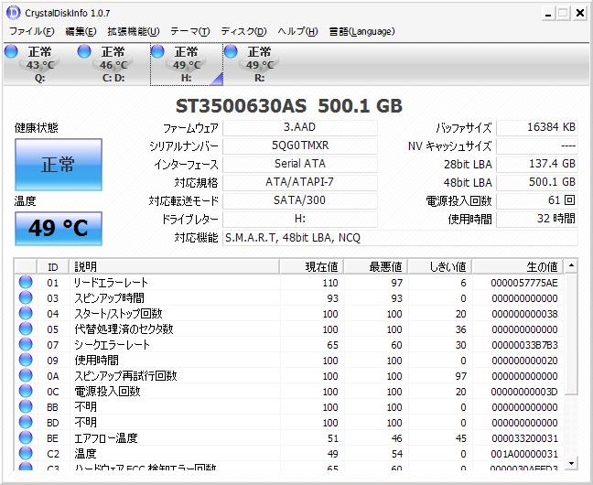Open the テーマ(T) menu
This screenshot has width=593, height=485.
[189, 31]
